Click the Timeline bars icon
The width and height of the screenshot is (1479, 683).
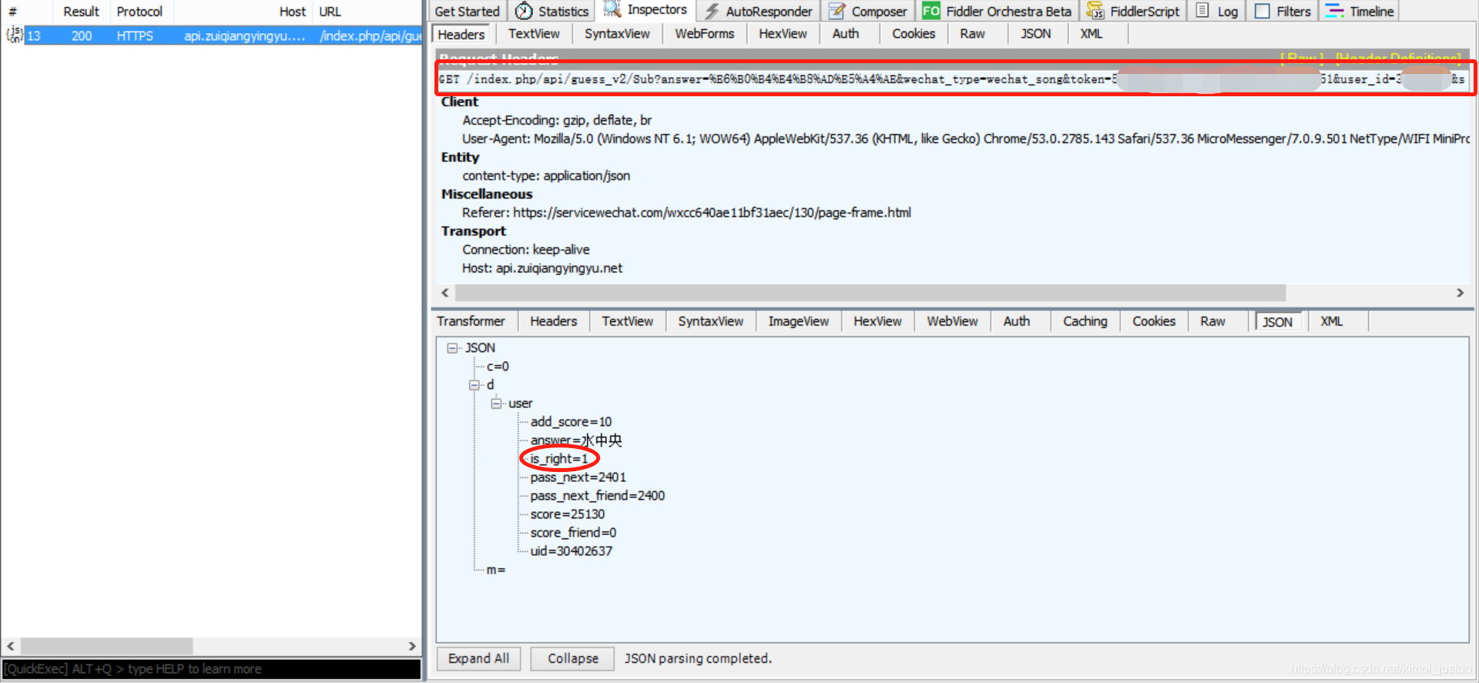[x=1334, y=11]
